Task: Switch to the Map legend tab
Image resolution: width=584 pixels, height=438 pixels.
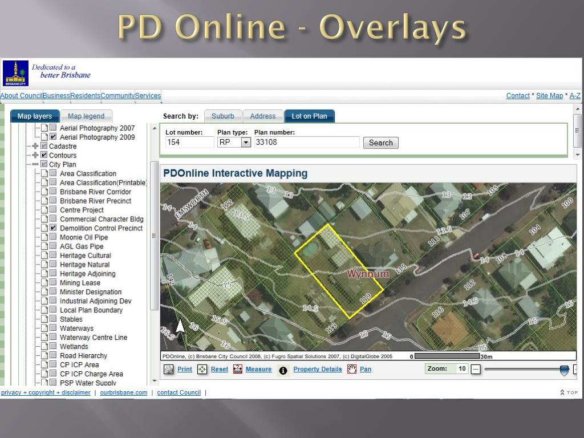Action: pos(86,116)
